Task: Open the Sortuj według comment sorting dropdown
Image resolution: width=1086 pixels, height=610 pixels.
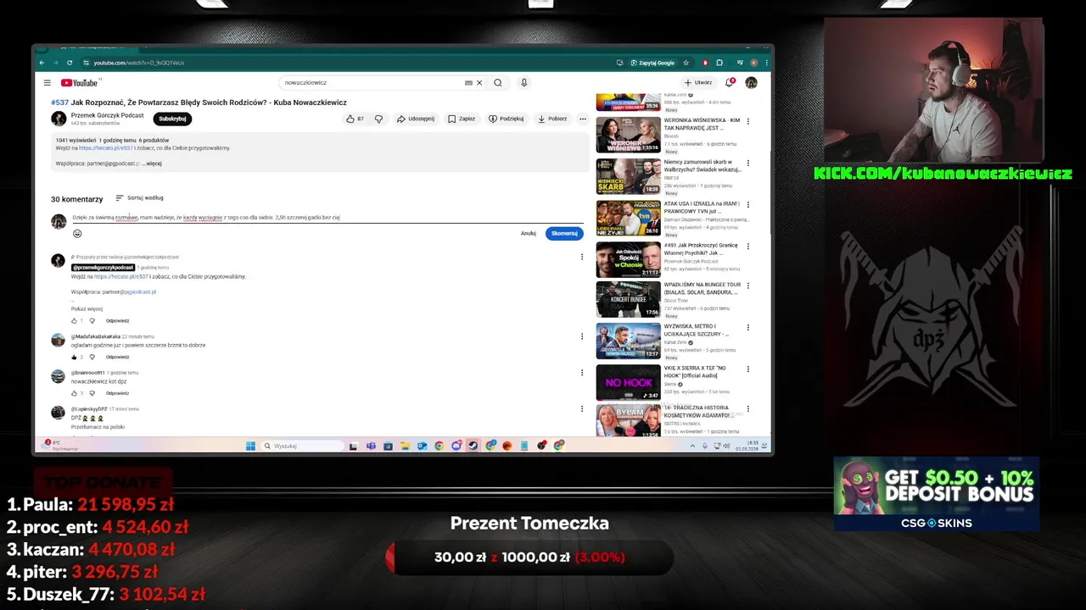Action: pyautogui.click(x=139, y=198)
